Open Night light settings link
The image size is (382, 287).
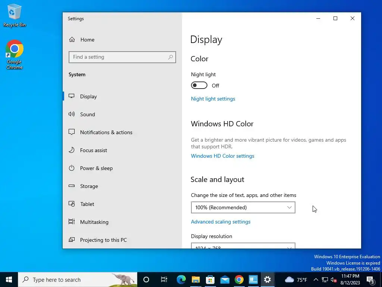pyautogui.click(x=213, y=99)
